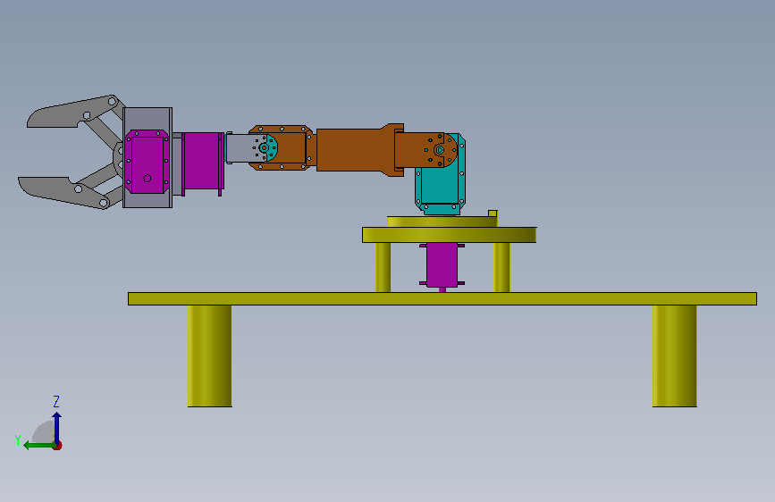Viewport: 775px width, 502px height.
Task: Select the yellow upper platform plate
Action: pos(450,235)
